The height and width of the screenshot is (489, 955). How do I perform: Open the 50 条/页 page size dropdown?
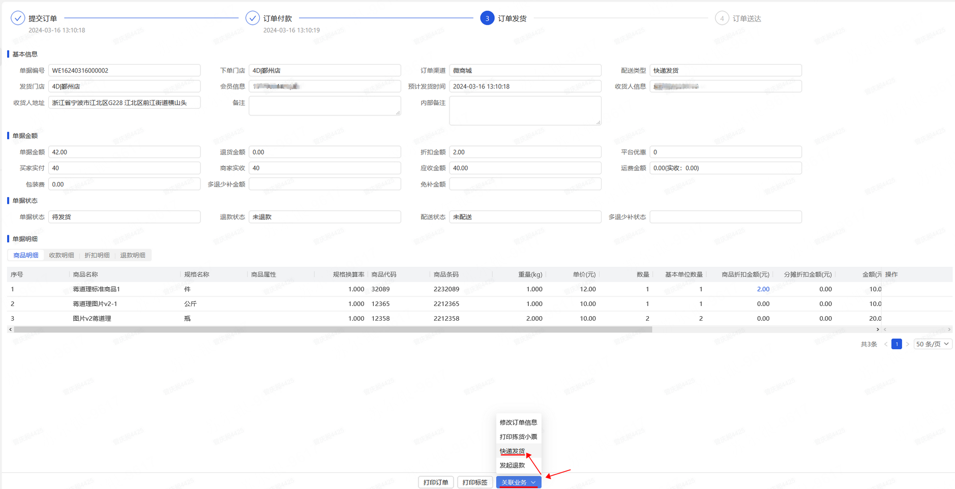pos(933,344)
